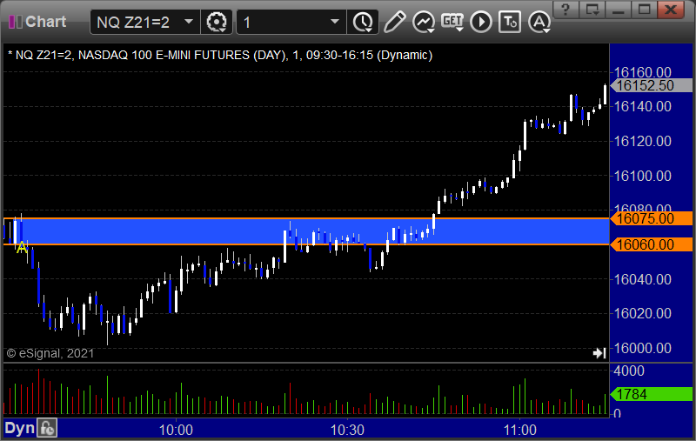
Task: Click the 11:00 time axis label
Action: click(519, 430)
